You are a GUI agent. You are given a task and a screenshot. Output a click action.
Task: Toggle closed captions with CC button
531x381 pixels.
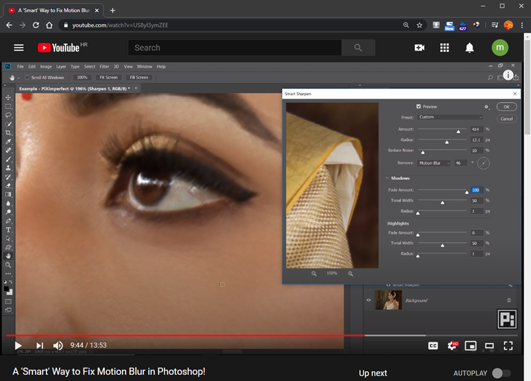coord(433,345)
